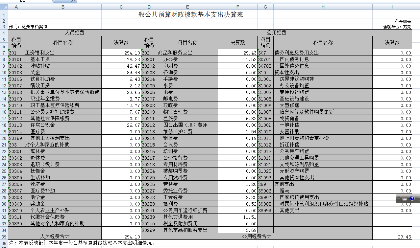The height and width of the screenshot is (248, 420).
Task: Click the dotted grip handle of the language bar
Action: (398, 199)
